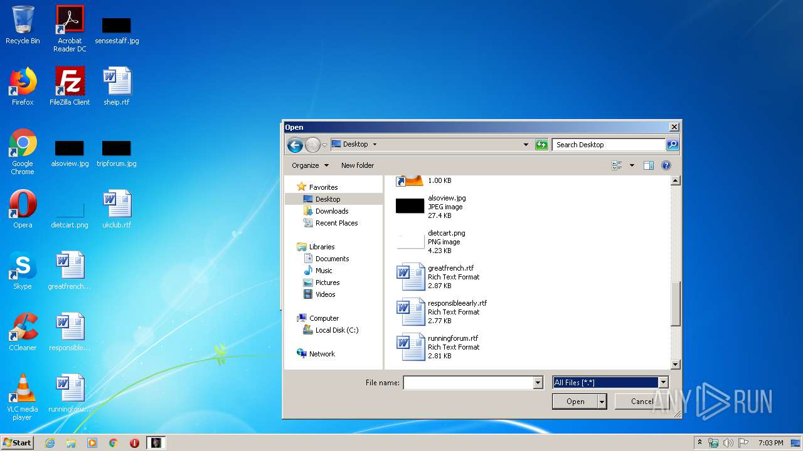Open Internet Explorer from the taskbar
This screenshot has height=451, width=803.
50,443
